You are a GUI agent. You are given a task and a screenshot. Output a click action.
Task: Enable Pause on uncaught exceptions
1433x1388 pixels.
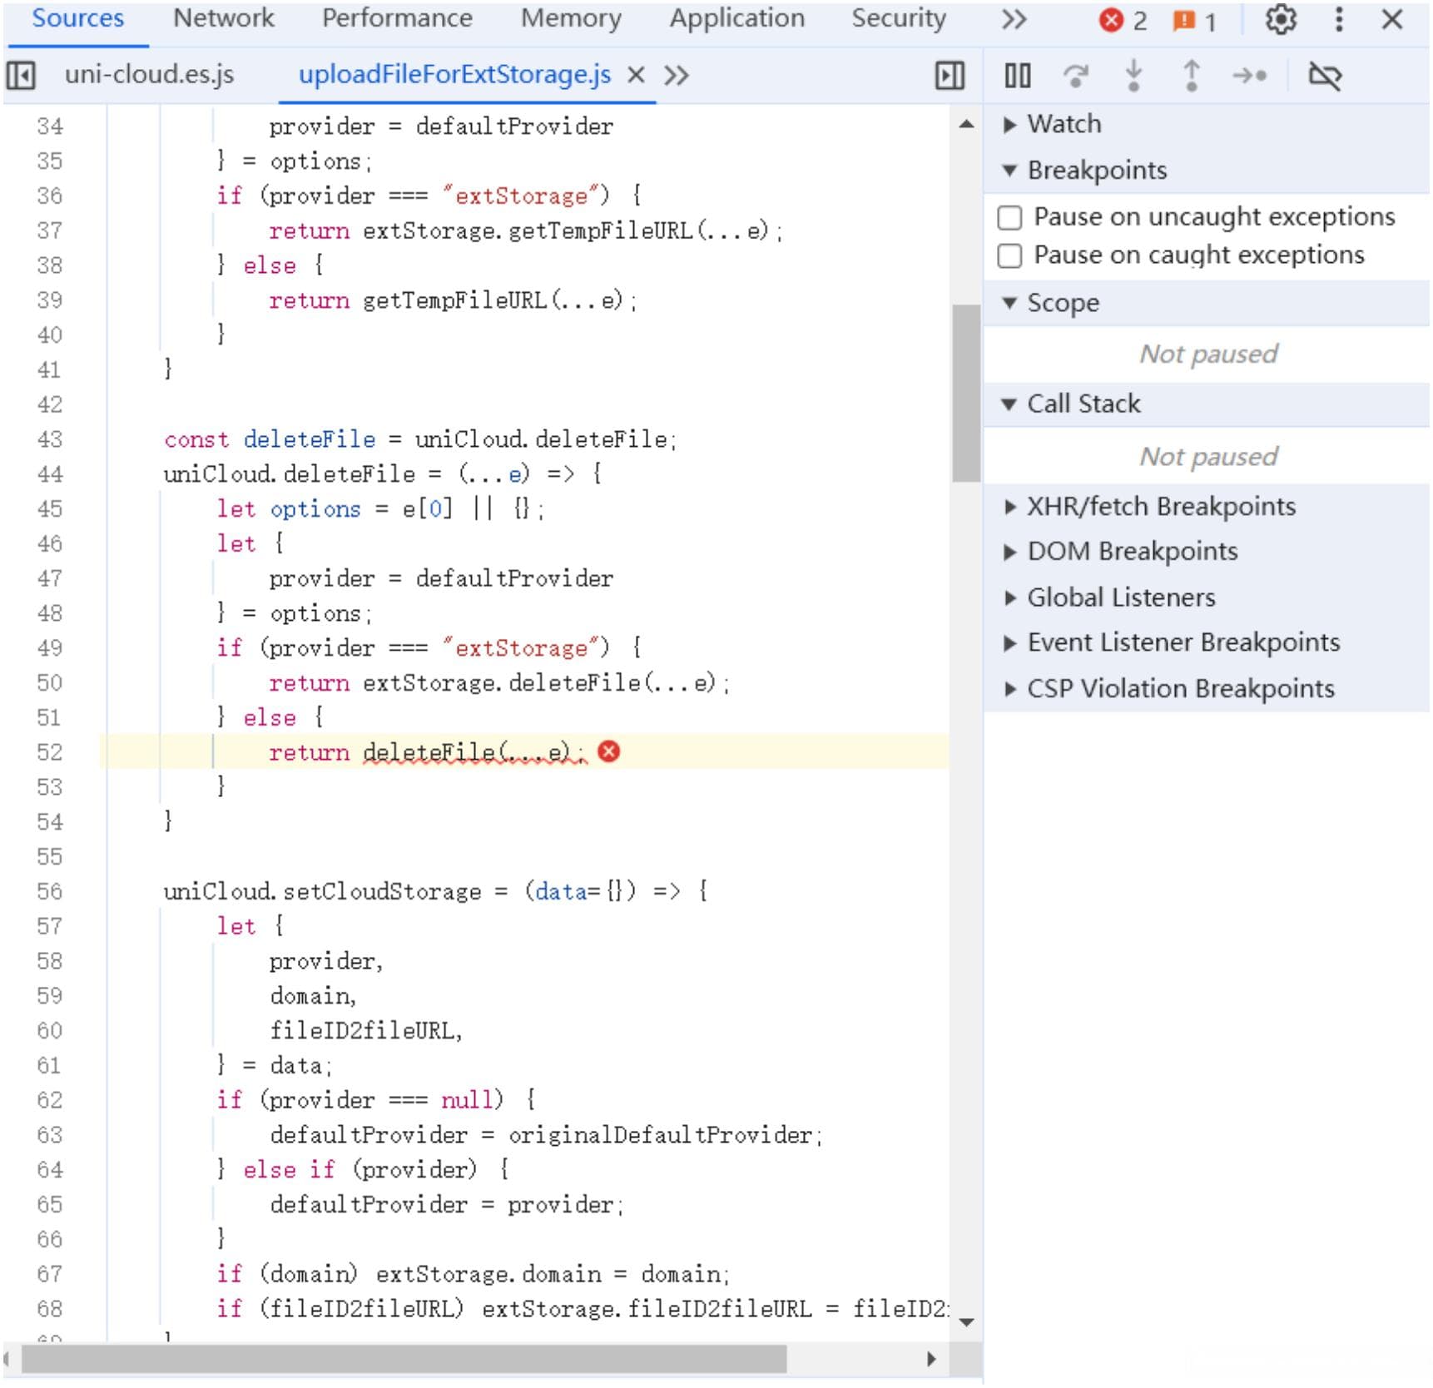1009,217
